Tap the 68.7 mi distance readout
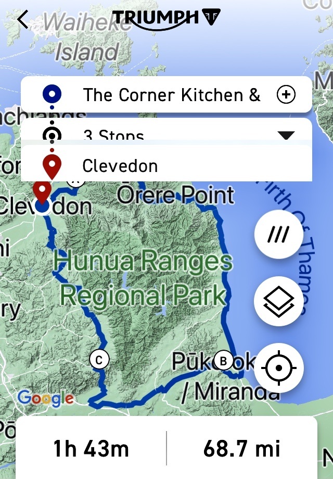 tap(242, 449)
